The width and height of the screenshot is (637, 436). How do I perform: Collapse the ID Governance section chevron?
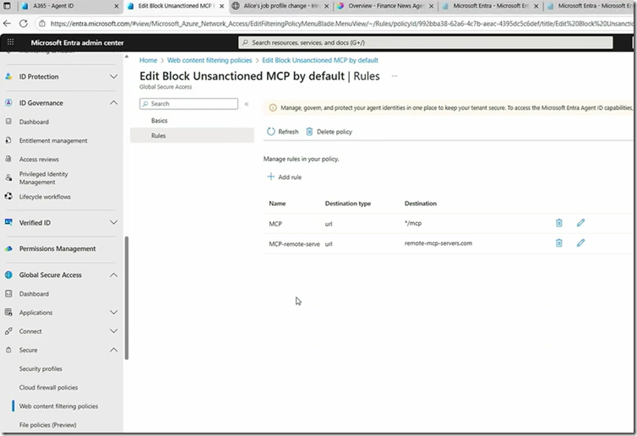click(x=114, y=103)
